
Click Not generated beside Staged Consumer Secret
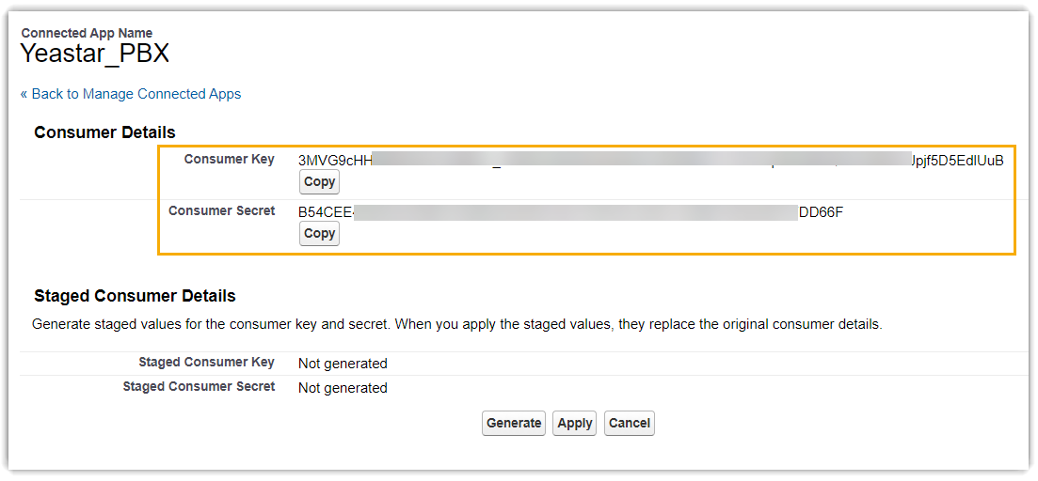pyautogui.click(x=343, y=388)
